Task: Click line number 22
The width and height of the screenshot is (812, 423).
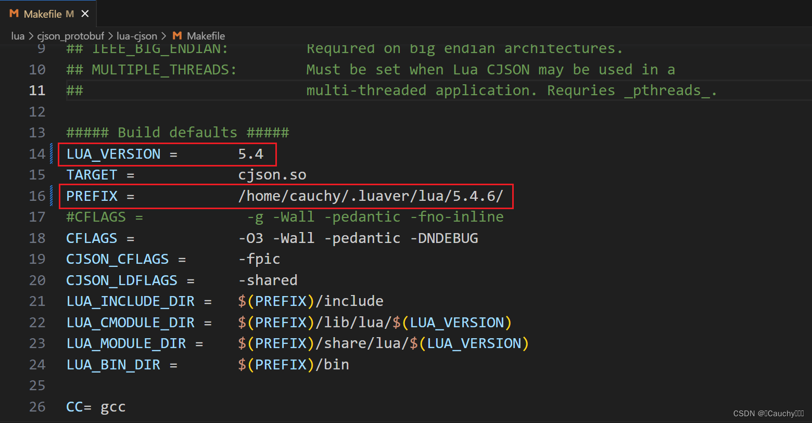Action: (37, 323)
